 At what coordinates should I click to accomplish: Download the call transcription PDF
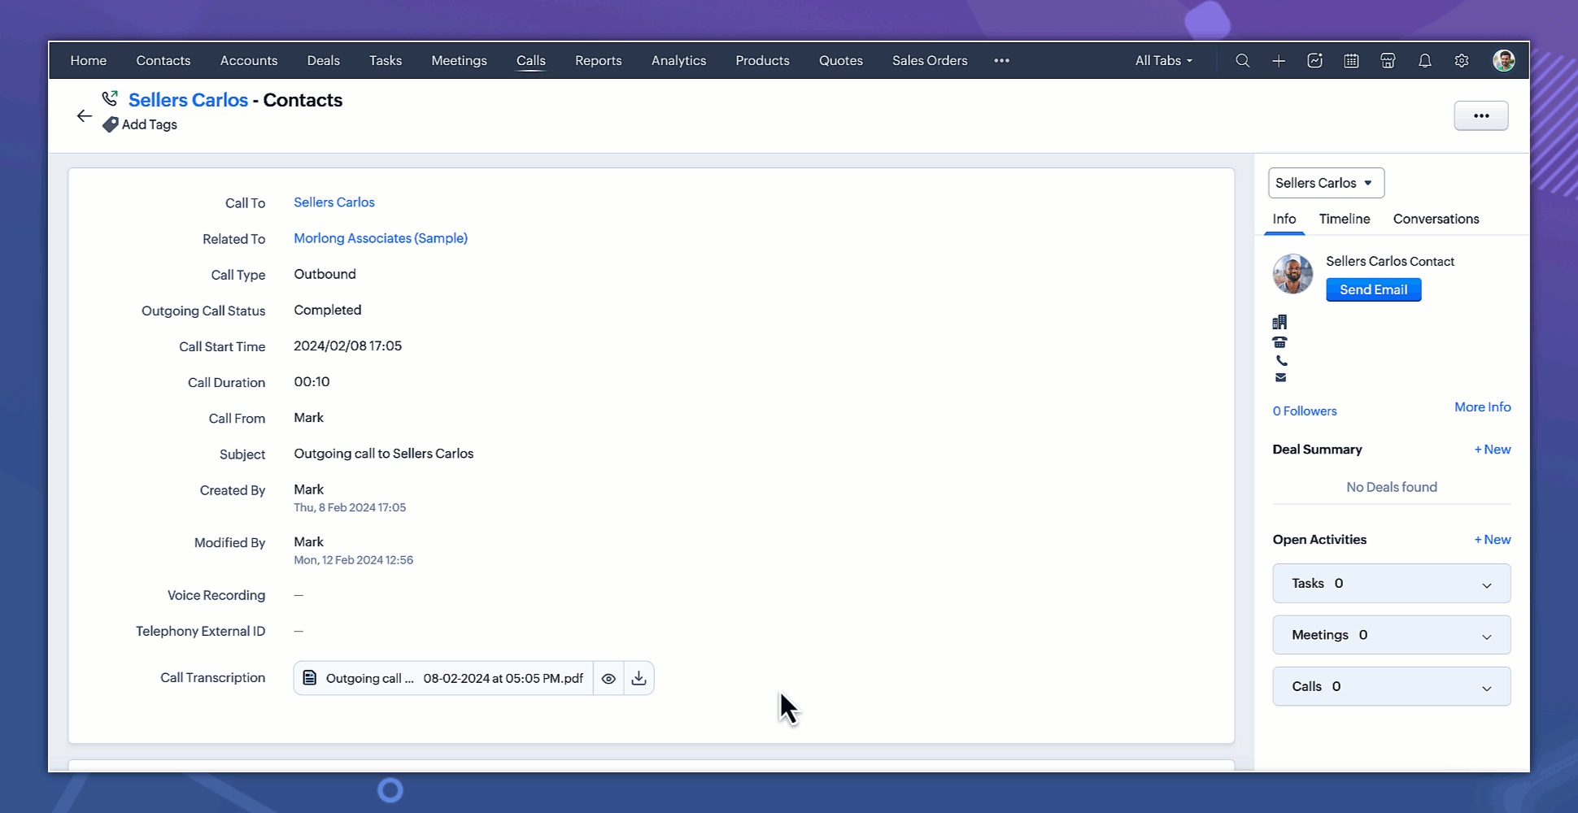[x=639, y=678]
